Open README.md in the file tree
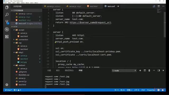The width and height of the screenshot is (169, 95). pos(24,75)
